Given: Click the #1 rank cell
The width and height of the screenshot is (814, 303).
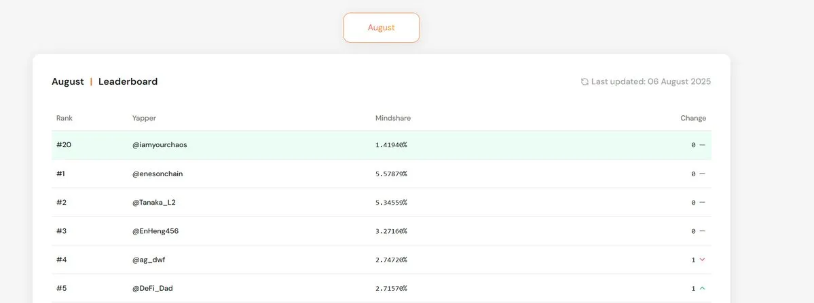Looking at the screenshot, I should tap(60, 174).
